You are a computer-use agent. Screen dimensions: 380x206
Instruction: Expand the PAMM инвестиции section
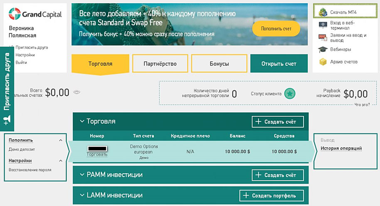(x=81, y=175)
